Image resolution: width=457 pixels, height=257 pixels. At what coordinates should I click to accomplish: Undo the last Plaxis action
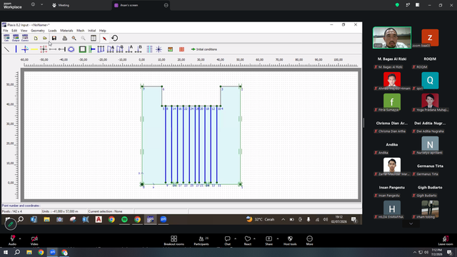114,38
